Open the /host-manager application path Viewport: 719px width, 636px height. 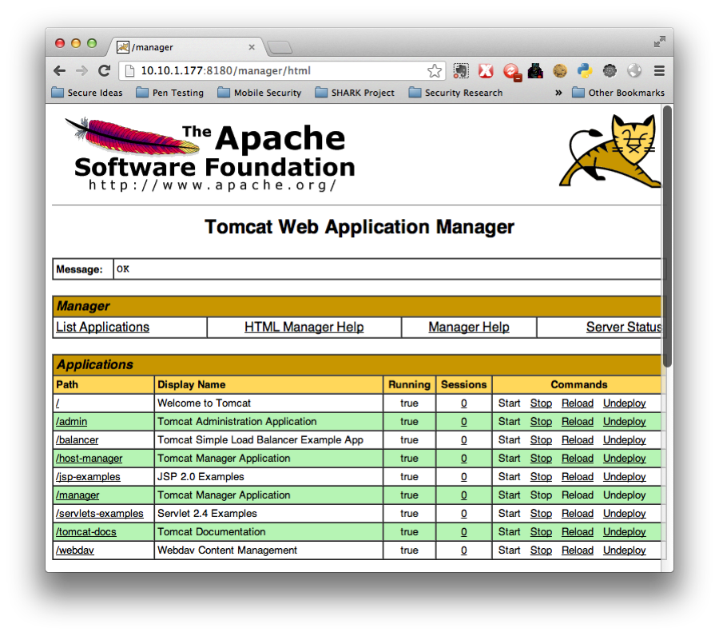click(89, 458)
